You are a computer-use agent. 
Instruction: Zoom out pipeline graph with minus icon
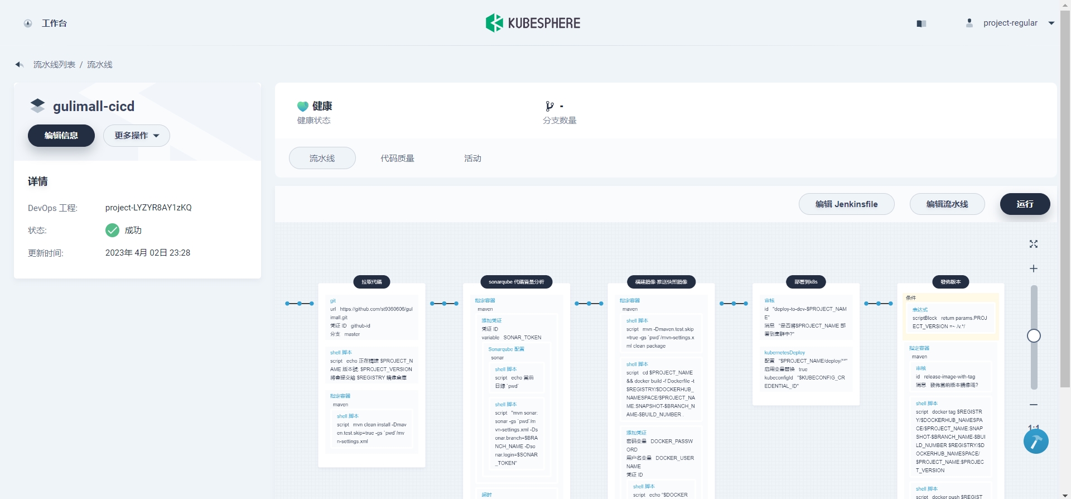point(1034,405)
